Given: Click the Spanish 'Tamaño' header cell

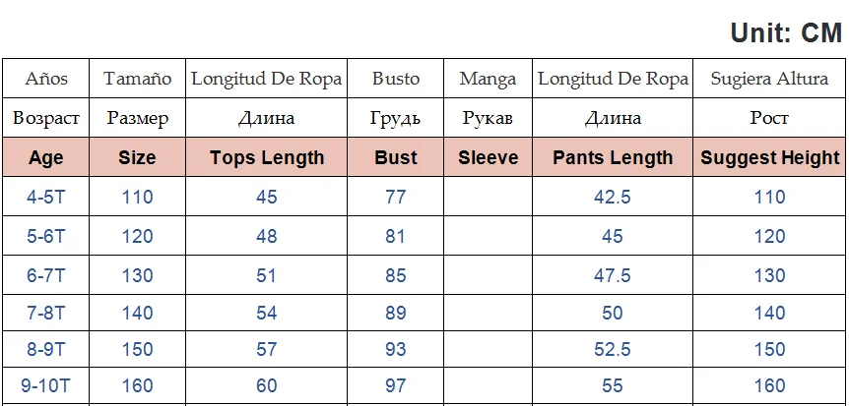Looking at the screenshot, I should click(137, 79).
